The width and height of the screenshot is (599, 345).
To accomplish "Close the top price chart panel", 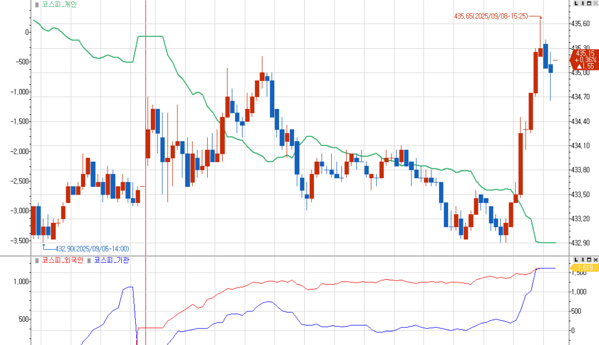I will point(596,3).
